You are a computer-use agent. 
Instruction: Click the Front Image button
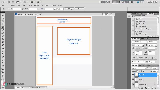[69, 9]
